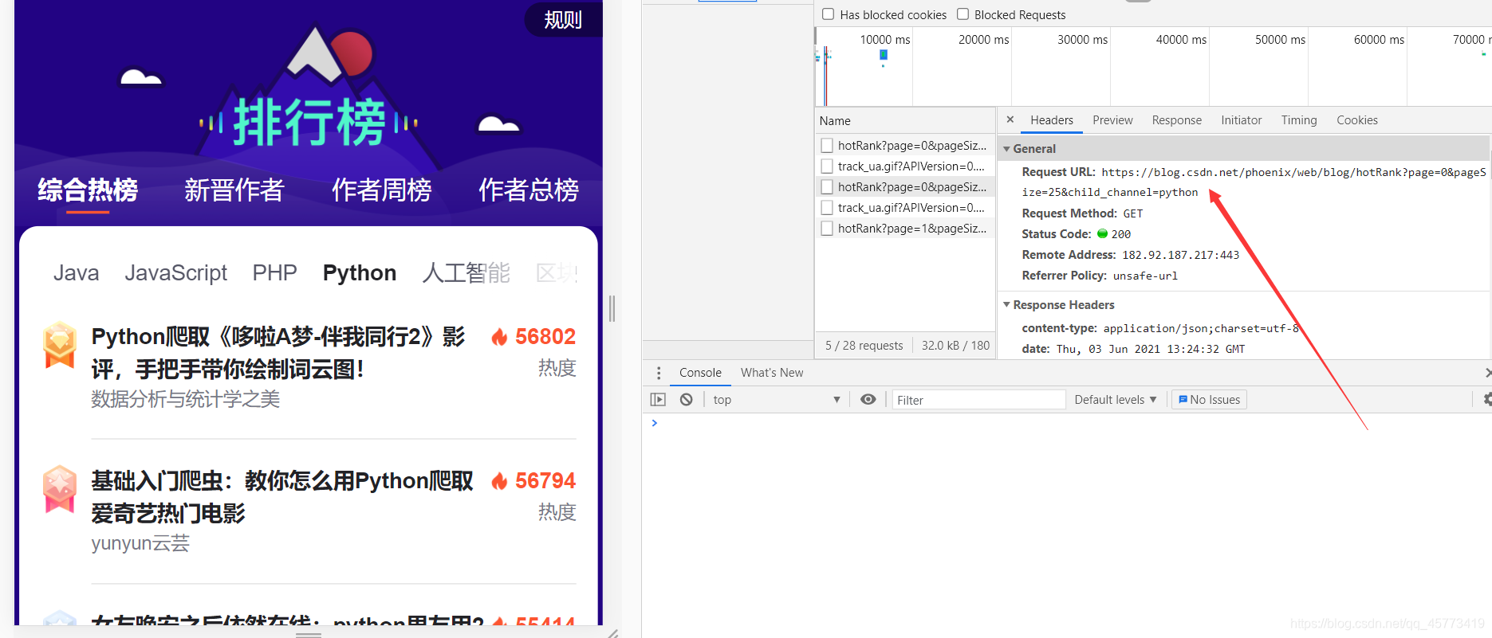Choose the JavaScript category
Screen dimensions: 1492x638
click(176, 273)
